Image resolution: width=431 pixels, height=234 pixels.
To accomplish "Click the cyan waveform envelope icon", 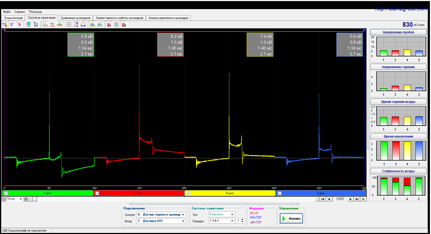I will pos(29,25).
